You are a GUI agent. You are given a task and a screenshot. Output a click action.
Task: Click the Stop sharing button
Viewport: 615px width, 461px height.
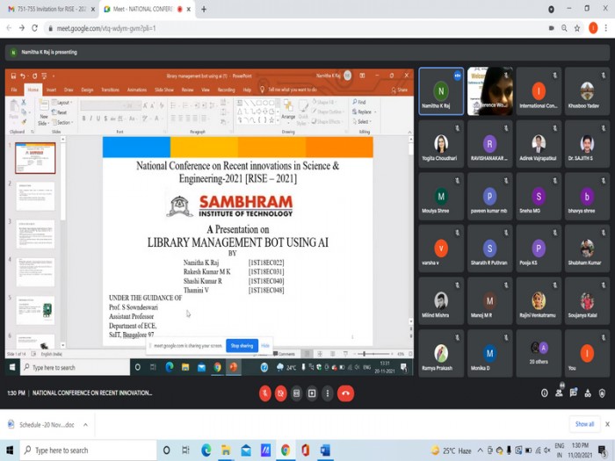(242, 346)
